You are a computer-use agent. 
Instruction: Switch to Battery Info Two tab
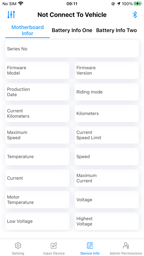[x=116, y=30]
